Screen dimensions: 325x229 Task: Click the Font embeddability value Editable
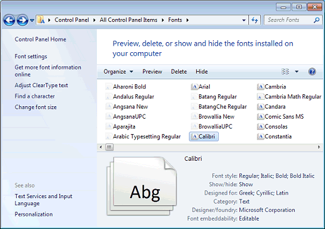(249, 218)
